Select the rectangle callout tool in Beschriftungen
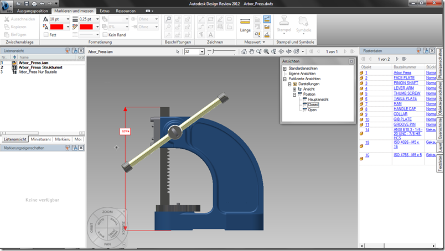This screenshot has height=251, width=445. click(168, 19)
